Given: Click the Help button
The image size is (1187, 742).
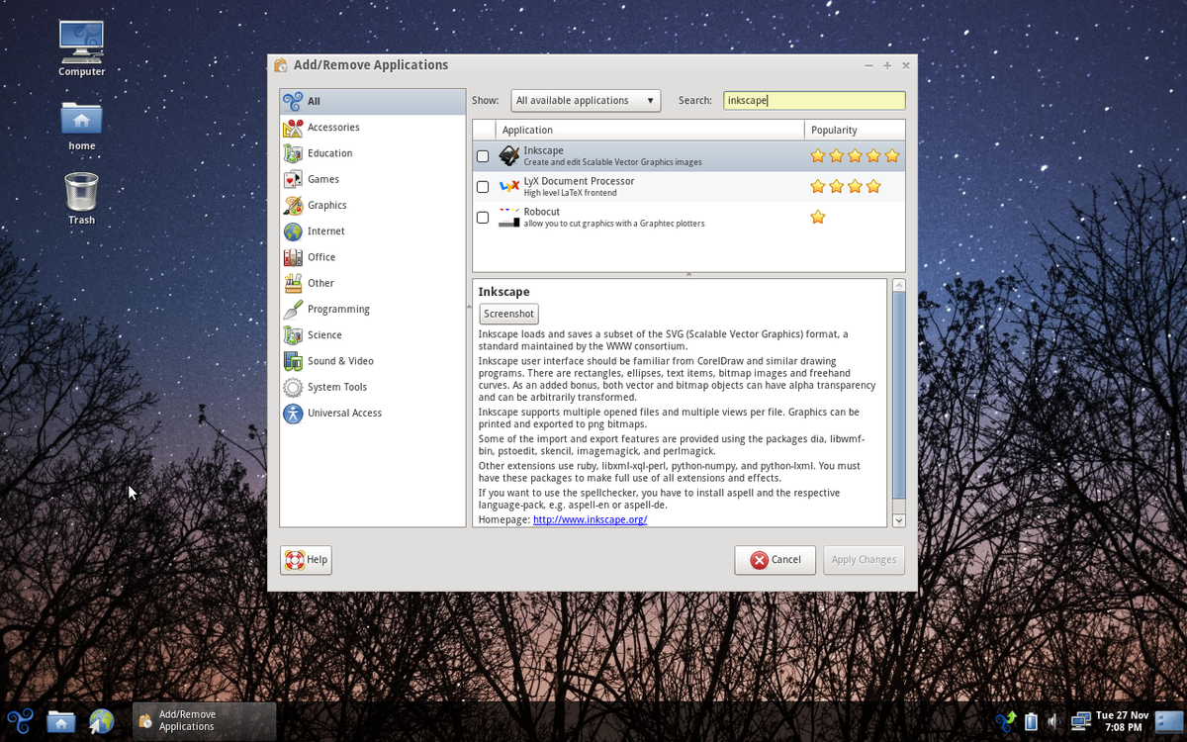Looking at the screenshot, I should click(x=306, y=560).
